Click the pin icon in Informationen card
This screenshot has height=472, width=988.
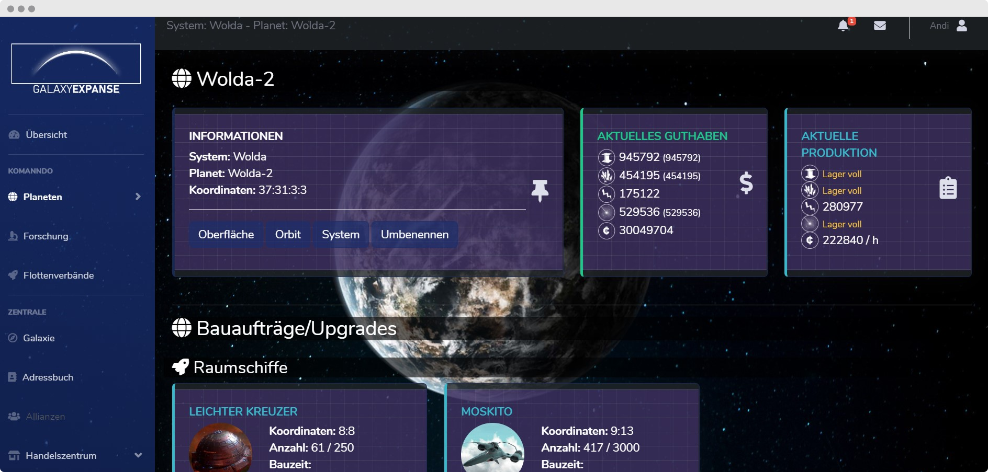pyautogui.click(x=540, y=191)
